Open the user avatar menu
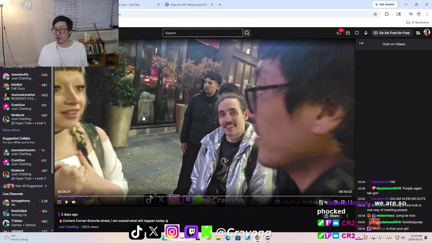 [x=427, y=32]
